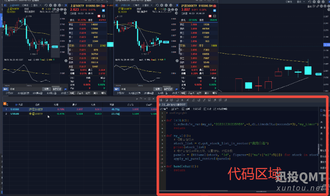
Task: Select 简介 tab under 上证50ETF quote panel
Action: point(96,93)
